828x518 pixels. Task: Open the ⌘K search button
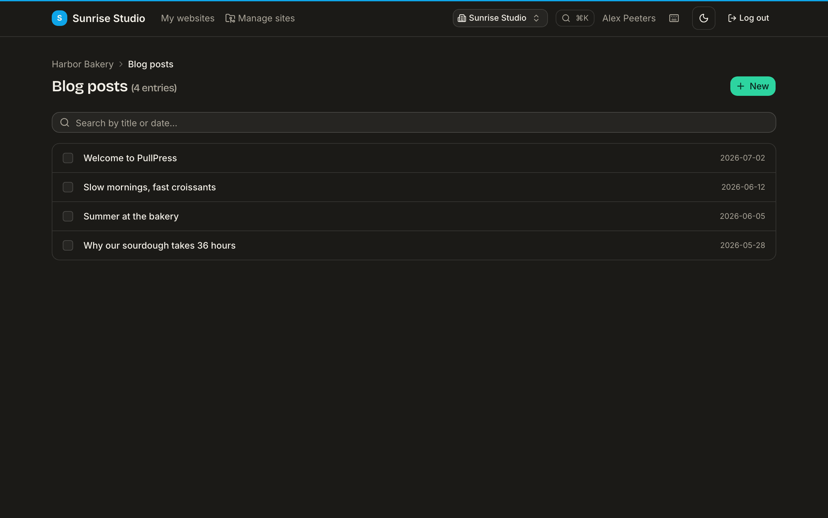click(575, 18)
